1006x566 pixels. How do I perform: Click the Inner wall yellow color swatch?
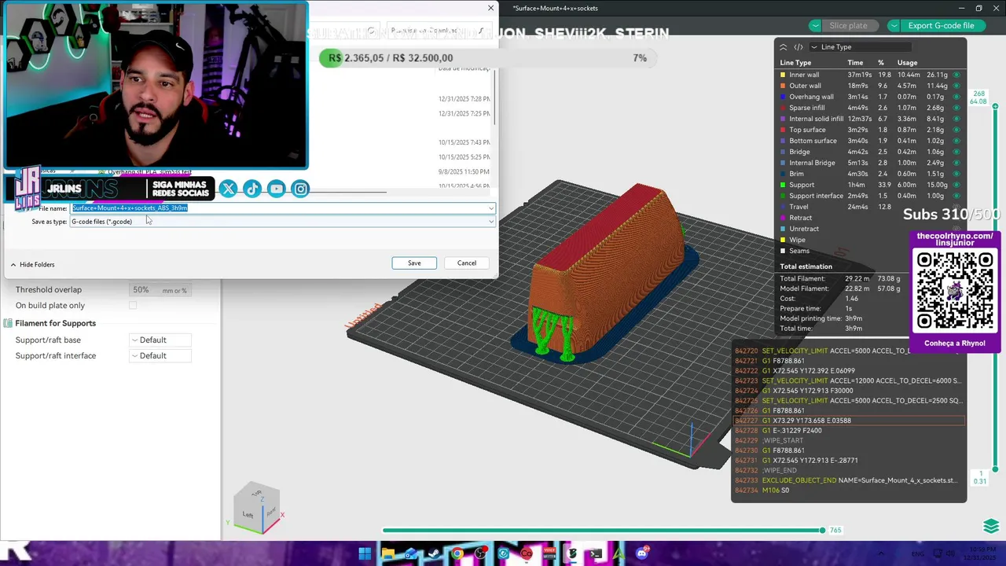pos(783,75)
